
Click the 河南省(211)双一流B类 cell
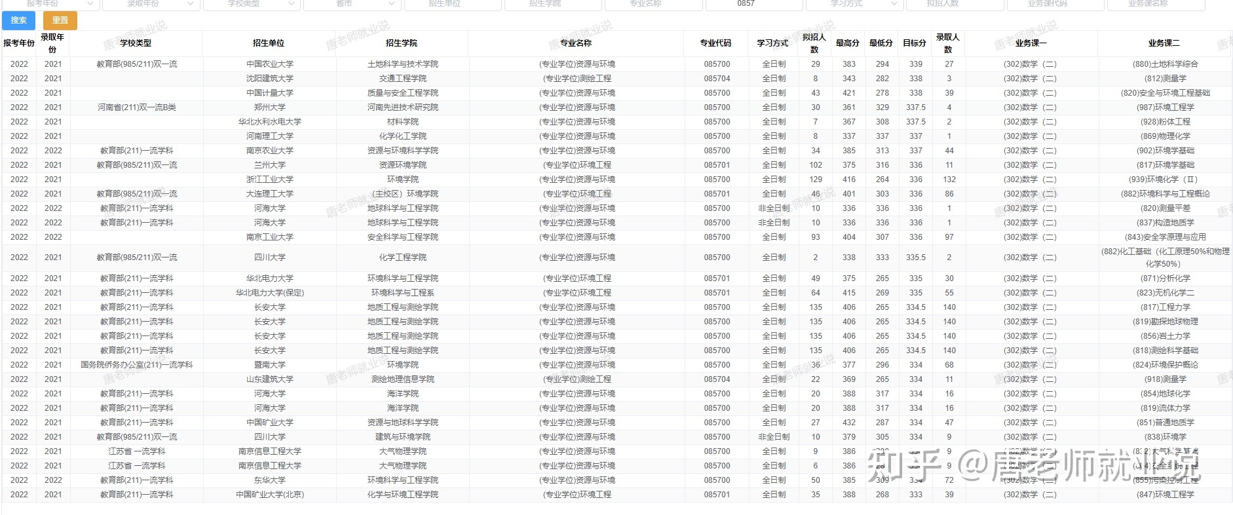click(136, 107)
